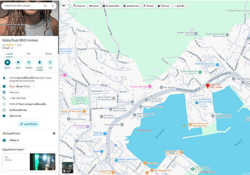The width and height of the screenshot is (250, 175).
Task: Select the B&F Medical map marker
Action: point(161,87)
